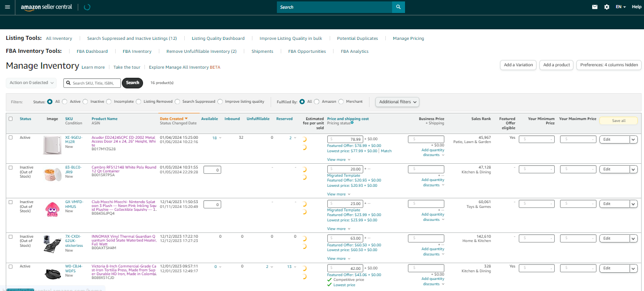Toggle the select-all rows checkbox

click(11, 119)
